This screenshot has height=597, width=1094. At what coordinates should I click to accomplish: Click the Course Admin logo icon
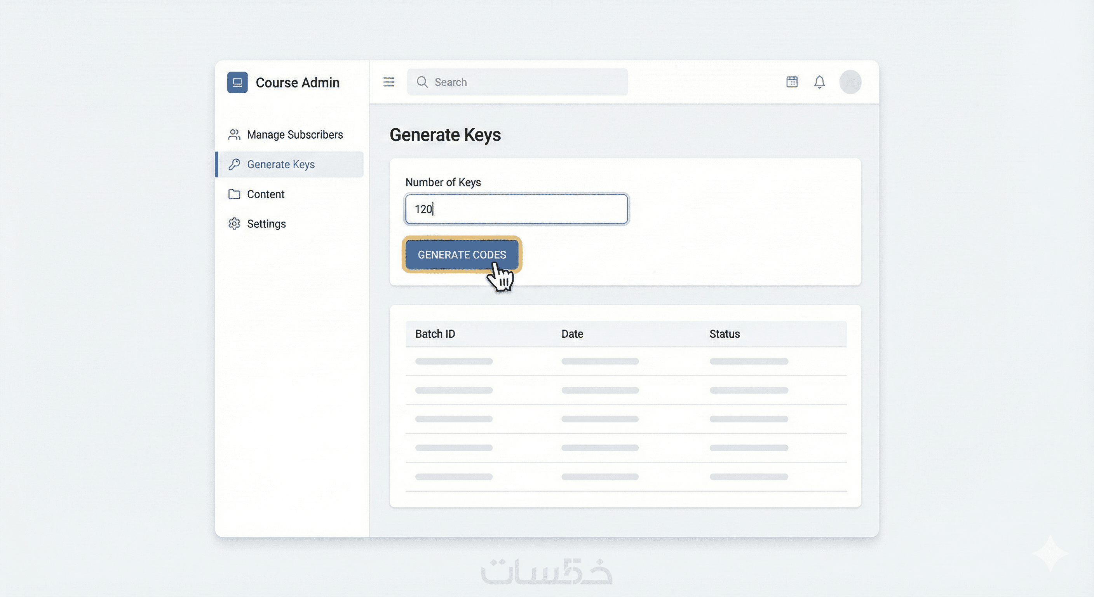coord(237,82)
